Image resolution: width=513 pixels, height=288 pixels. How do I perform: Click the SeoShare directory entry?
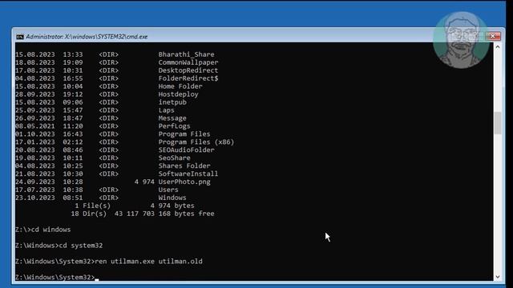175,158
